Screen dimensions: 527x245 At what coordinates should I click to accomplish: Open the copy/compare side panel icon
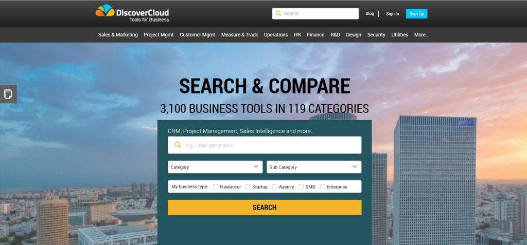8,94
